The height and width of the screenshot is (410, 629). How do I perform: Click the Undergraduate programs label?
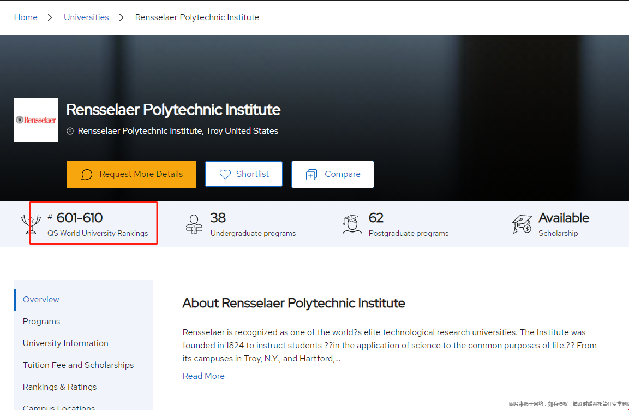253,233
